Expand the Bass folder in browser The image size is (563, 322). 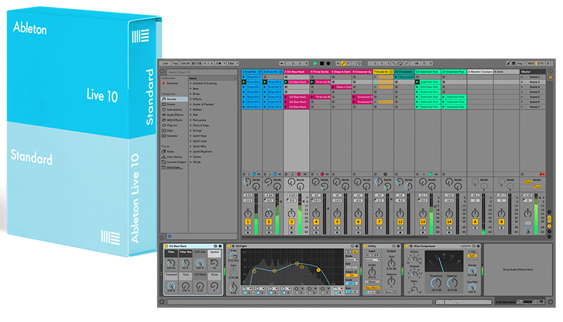tap(191, 89)
